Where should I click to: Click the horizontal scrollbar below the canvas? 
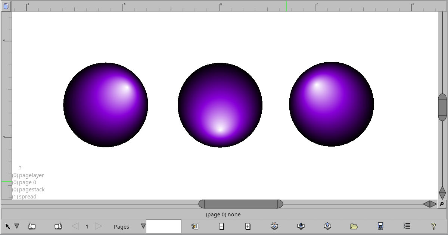(241, 204)
